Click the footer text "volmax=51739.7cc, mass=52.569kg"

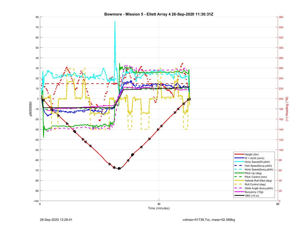pyautogui.click(x=209, y=220)
